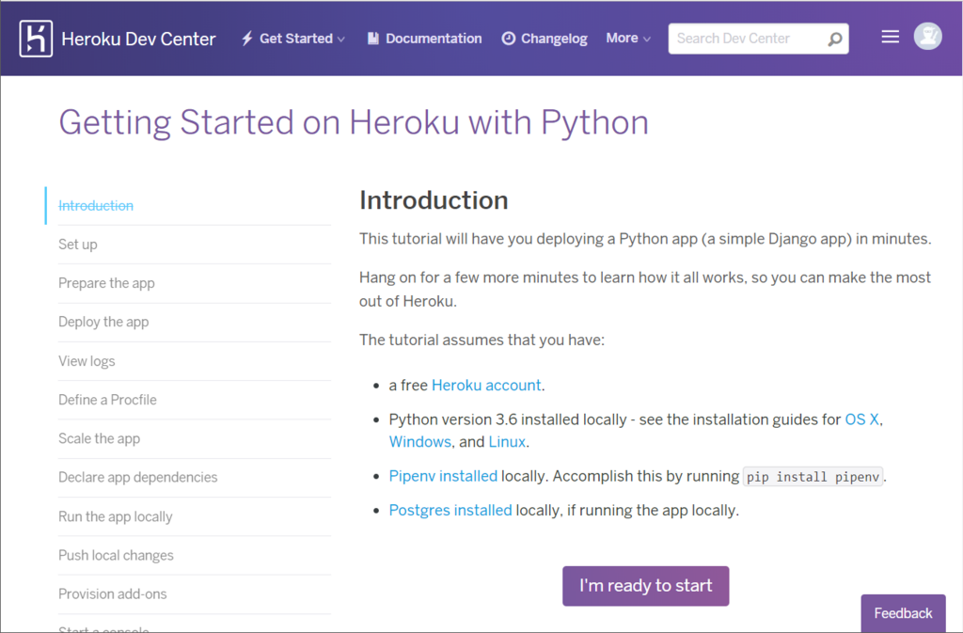Open Push local changes section
963x633 pixels.
[x=116, y=555]
